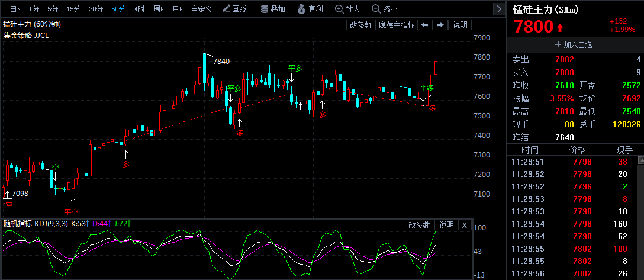This screenshot has height=280, width=644.
Task: Click the 缩小 zoom out tool
Action: point(384,9)
